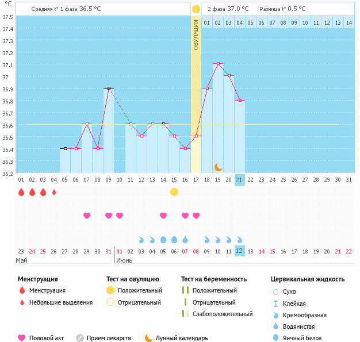Click the pink heart on cycle day 07
This screenshot has width=360, height=342.
click(87, 216)
